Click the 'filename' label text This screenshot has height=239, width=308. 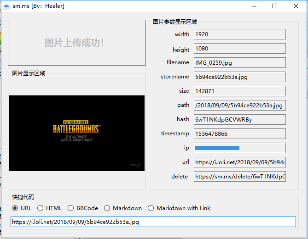[x=178, y=62]
